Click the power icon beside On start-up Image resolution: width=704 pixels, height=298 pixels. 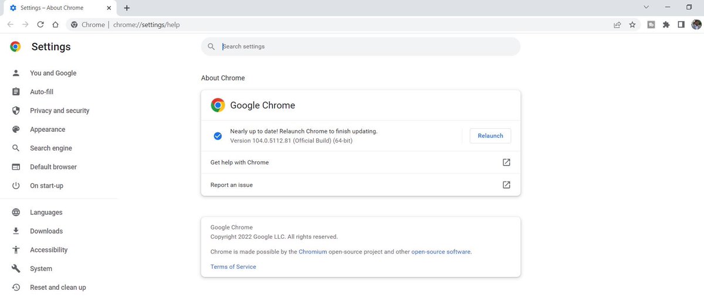(16, 186)
